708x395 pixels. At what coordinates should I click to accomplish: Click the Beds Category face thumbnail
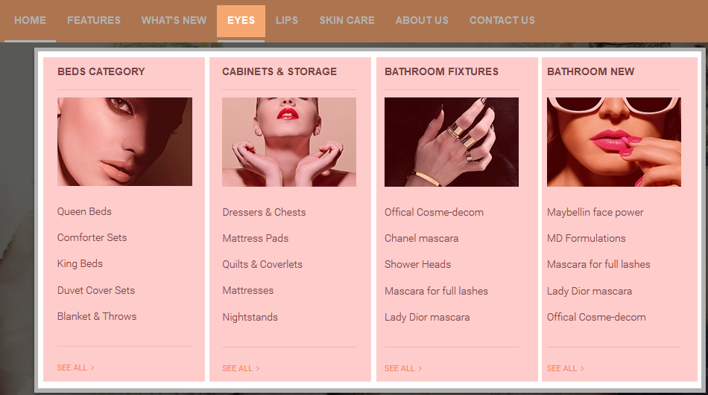124,141
